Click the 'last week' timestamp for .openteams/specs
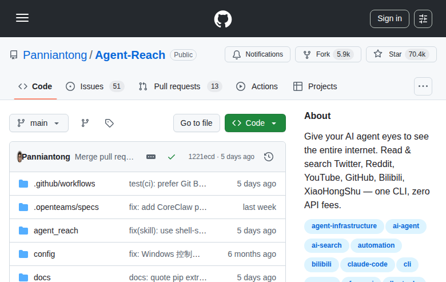This screenshot has height=282, width=446. (x=260, y=207)
